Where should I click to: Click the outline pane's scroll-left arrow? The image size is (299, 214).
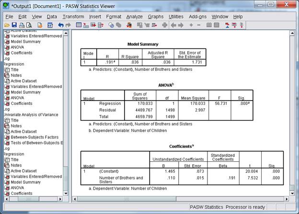(x=7, y=199)
